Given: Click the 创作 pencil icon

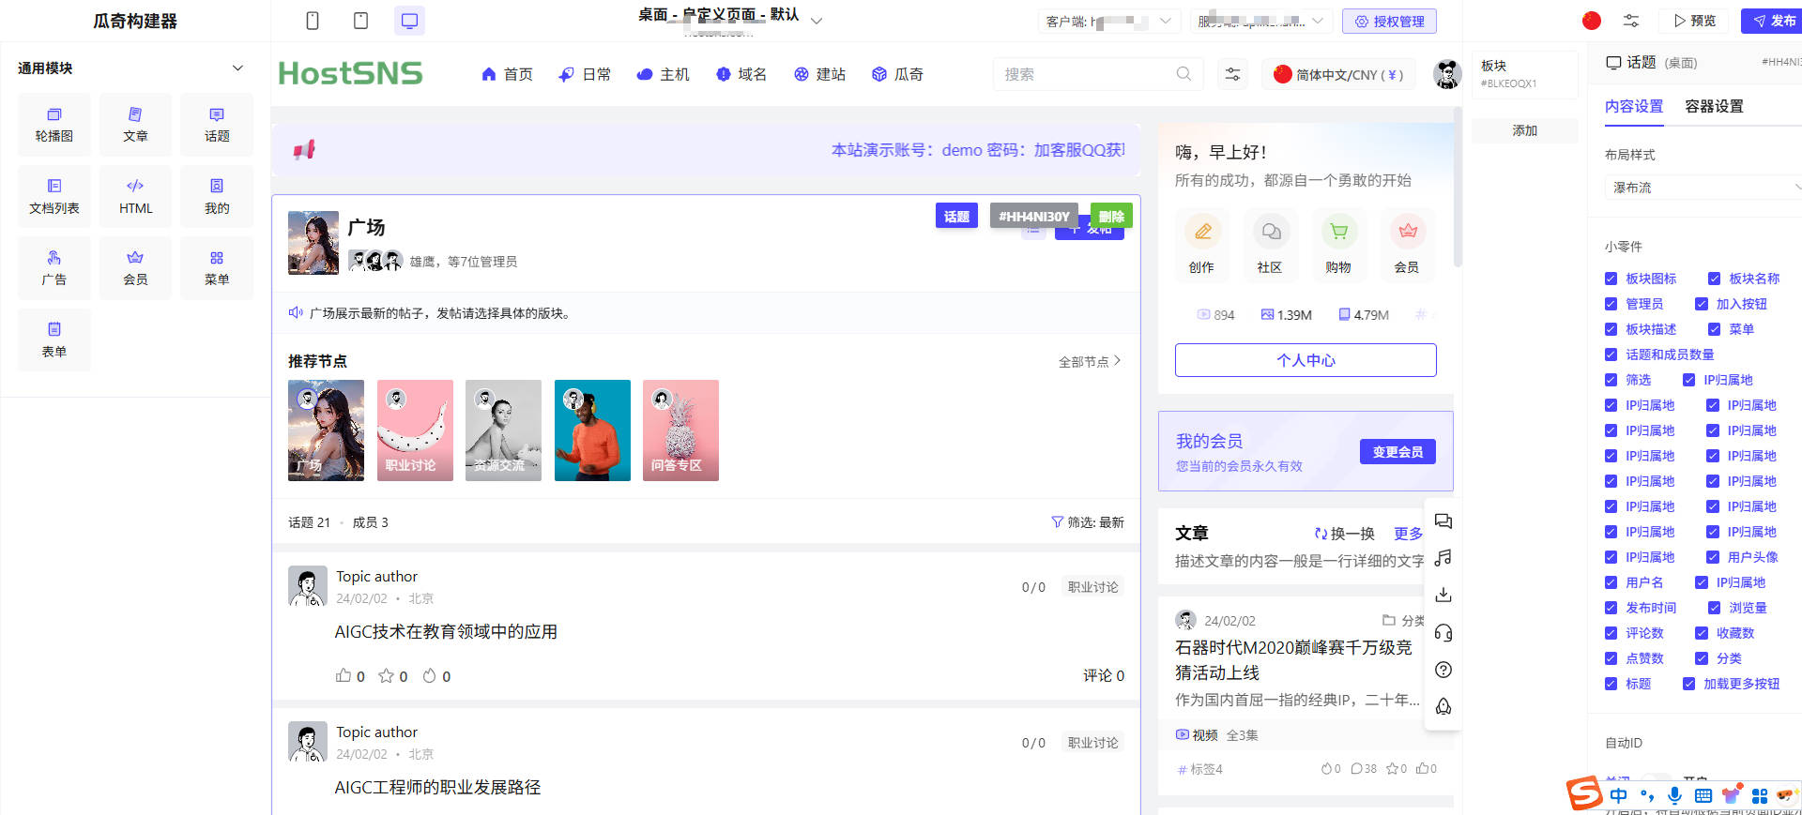Looking at the screenshot, I should (1201, 232).
